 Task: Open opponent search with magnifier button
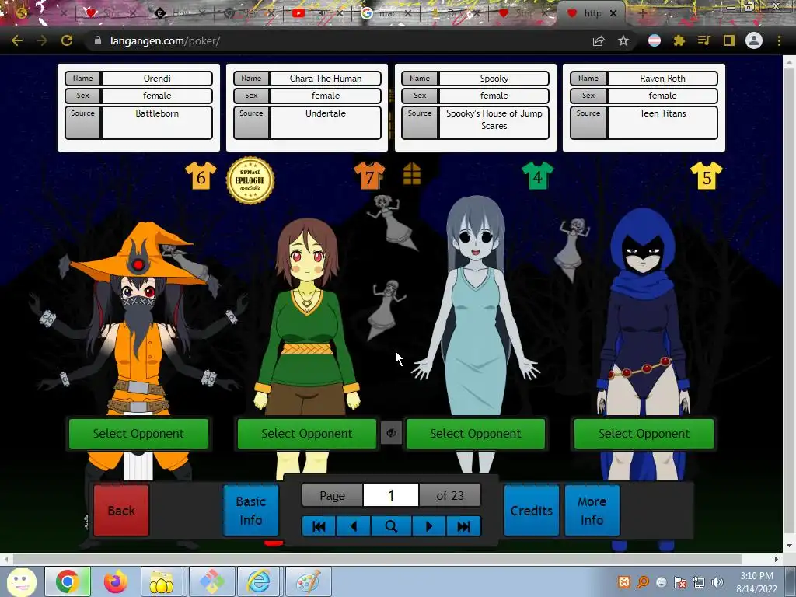click(x=391, y=526)
